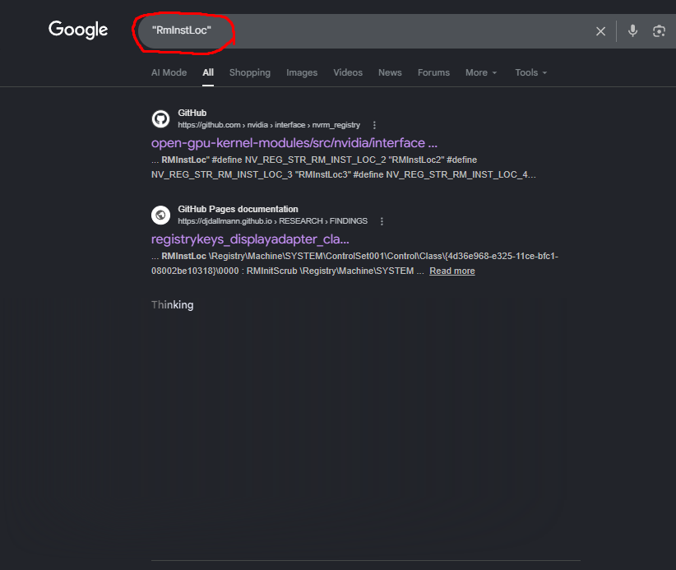
Task: Click github.com nvidia interface nvrm_registry URL
Action: (x=269, y=125)
